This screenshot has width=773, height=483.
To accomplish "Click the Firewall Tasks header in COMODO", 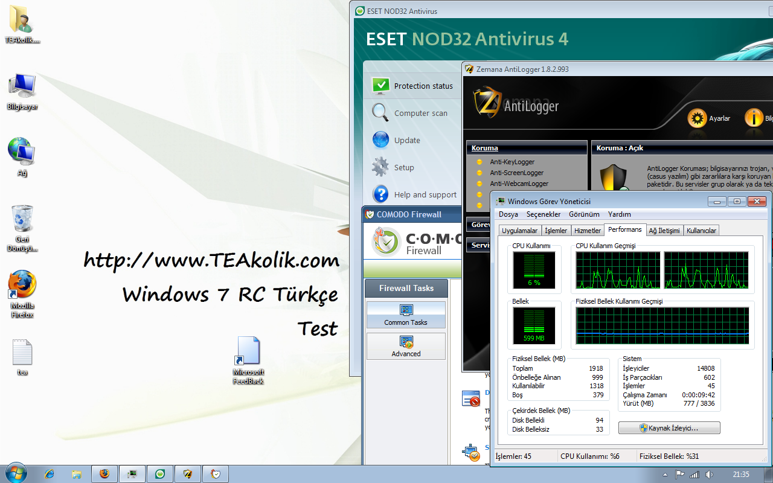I will (406, 288).
